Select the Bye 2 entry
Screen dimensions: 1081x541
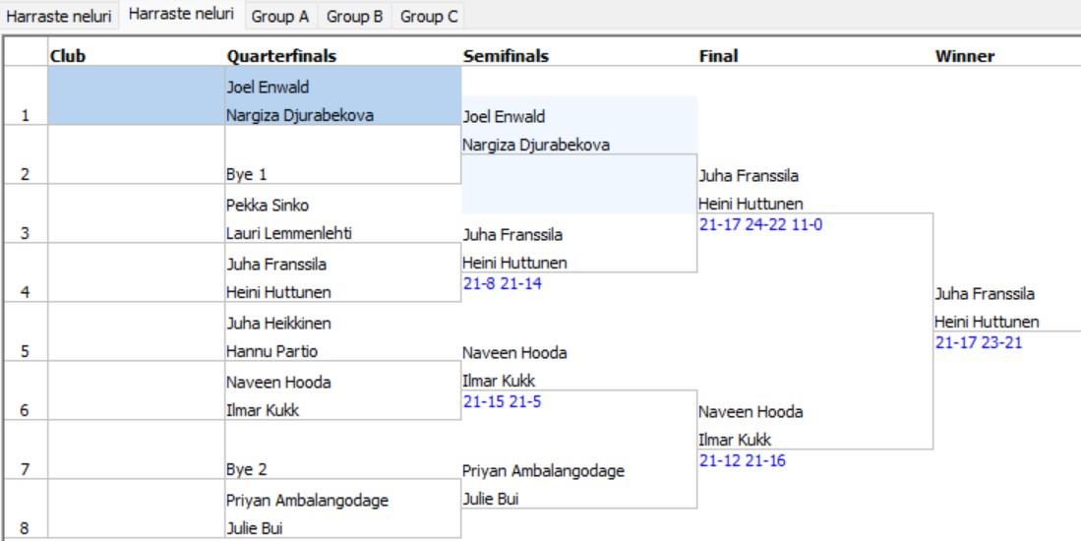[247, 469]
